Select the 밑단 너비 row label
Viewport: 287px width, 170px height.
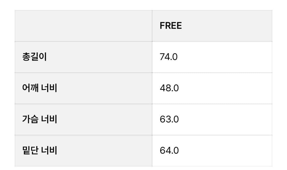[x=40, y=150]
